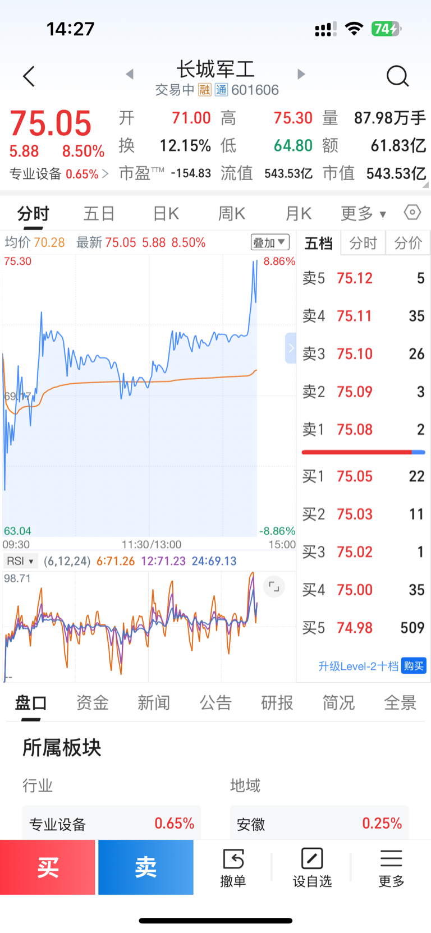The image size is (431, 933).
Task: Go to next stock with right triangle
Action: click(x=301, y=74)
